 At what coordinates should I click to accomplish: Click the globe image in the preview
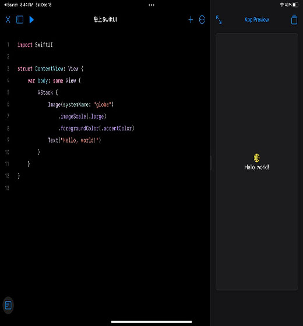[256, 158]
